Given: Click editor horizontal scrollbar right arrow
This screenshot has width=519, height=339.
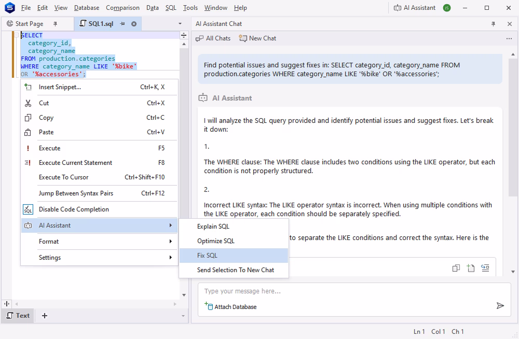Looking at the screenshot, I should (x=175, y=304).
